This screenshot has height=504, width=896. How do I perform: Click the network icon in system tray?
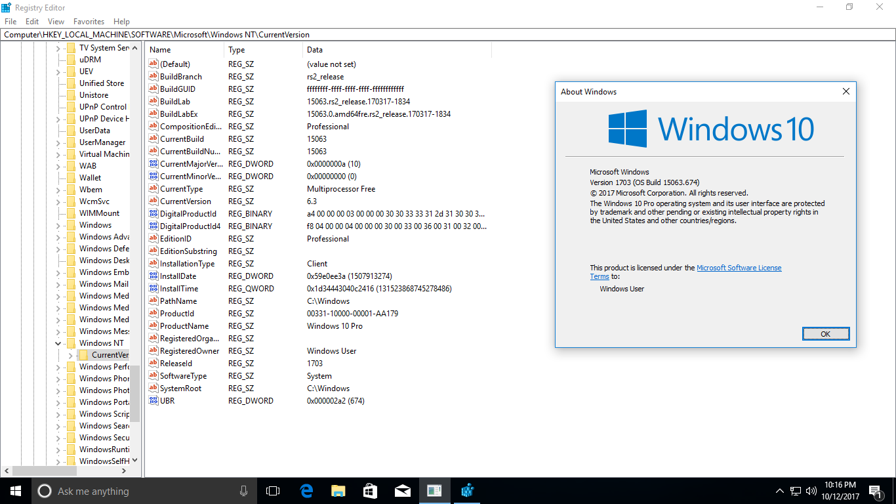point(796,491)
